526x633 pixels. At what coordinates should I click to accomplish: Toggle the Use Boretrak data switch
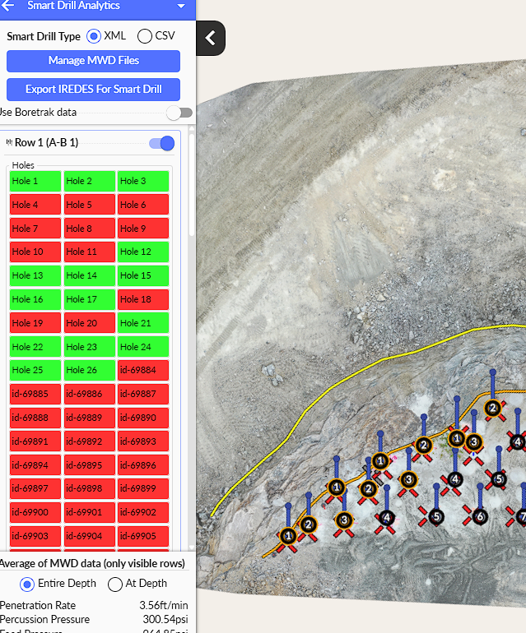click(179, 113)
